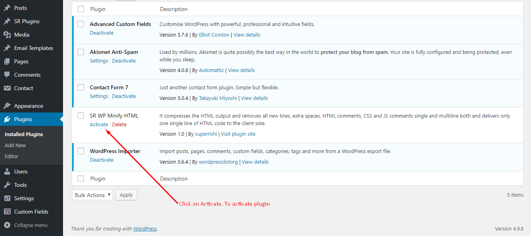The width and height of the screenshot is (531, 236).
Task: Deactivate Contact Form 7 plugin
Action: [x=124, y=96]
